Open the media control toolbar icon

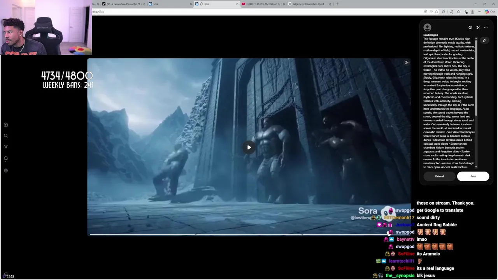pyautogui.click(x=452, y=12)
